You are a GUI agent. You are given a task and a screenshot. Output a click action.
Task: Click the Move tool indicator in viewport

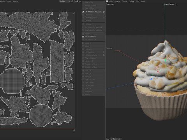coord(109,49)
